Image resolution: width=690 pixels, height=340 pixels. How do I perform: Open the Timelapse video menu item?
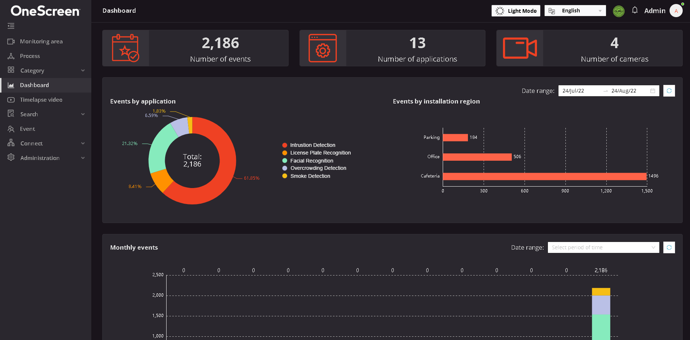click(x=46, y=100)
